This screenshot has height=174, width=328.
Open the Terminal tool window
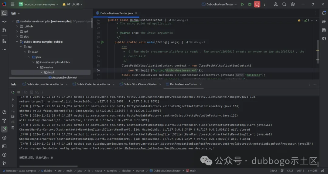(x=4, y=146)
